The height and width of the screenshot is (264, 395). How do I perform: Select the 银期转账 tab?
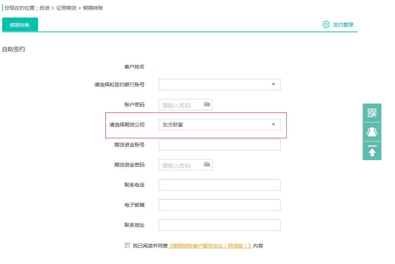(20, 25)
